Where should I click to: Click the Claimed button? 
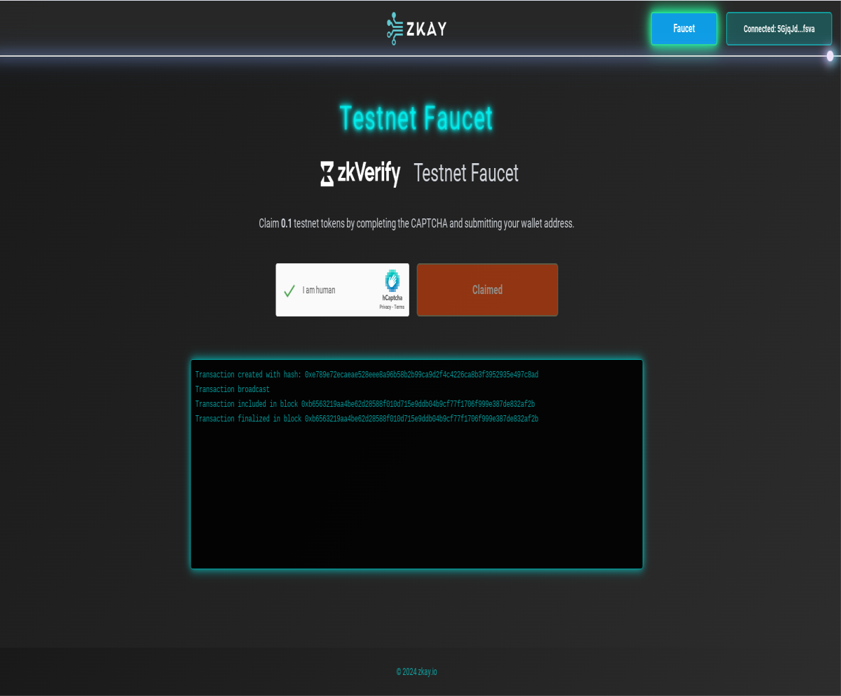[487, 290]
